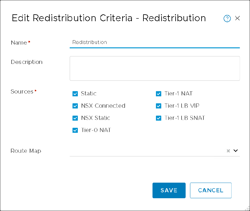Viewport: 250px width, 211px height.
Task: Click the dialog title text
Action: 109,18
